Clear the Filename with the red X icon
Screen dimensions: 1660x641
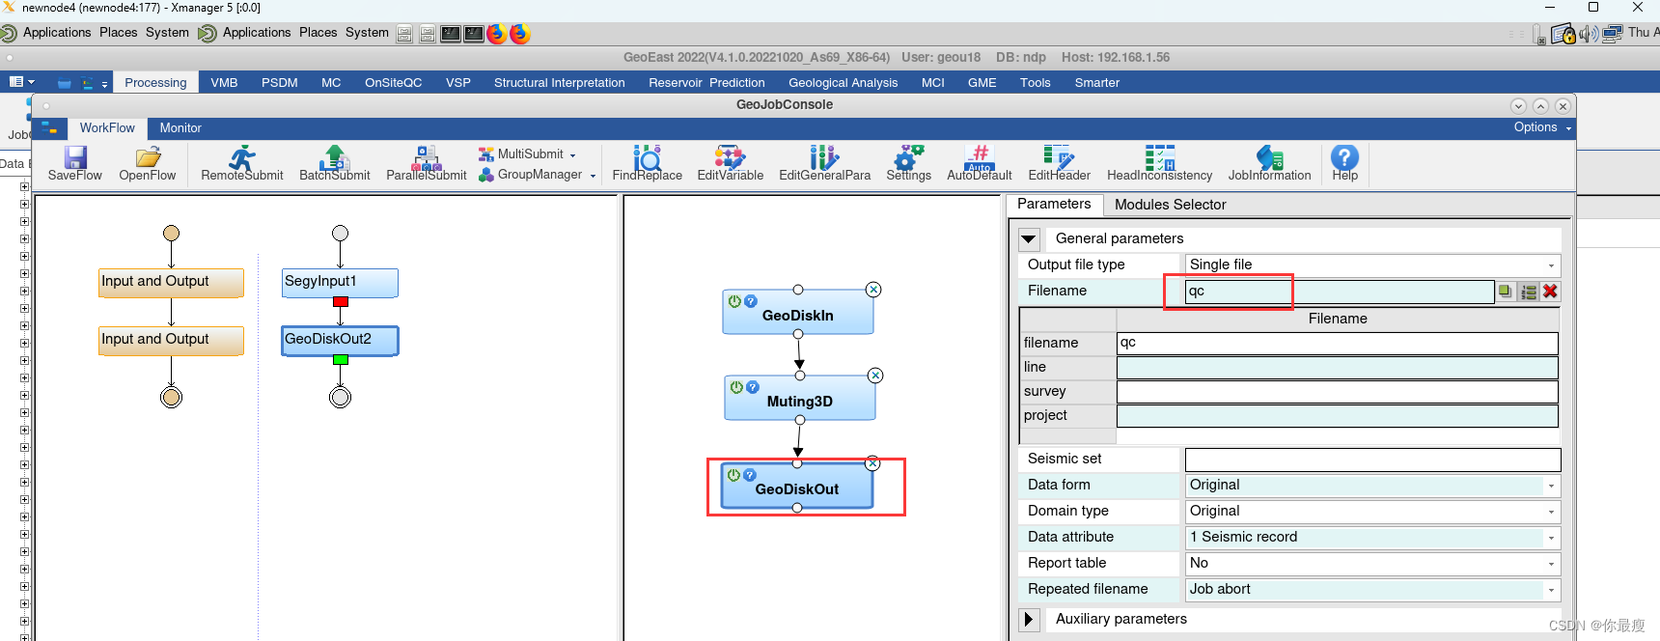click(1550, 292)
